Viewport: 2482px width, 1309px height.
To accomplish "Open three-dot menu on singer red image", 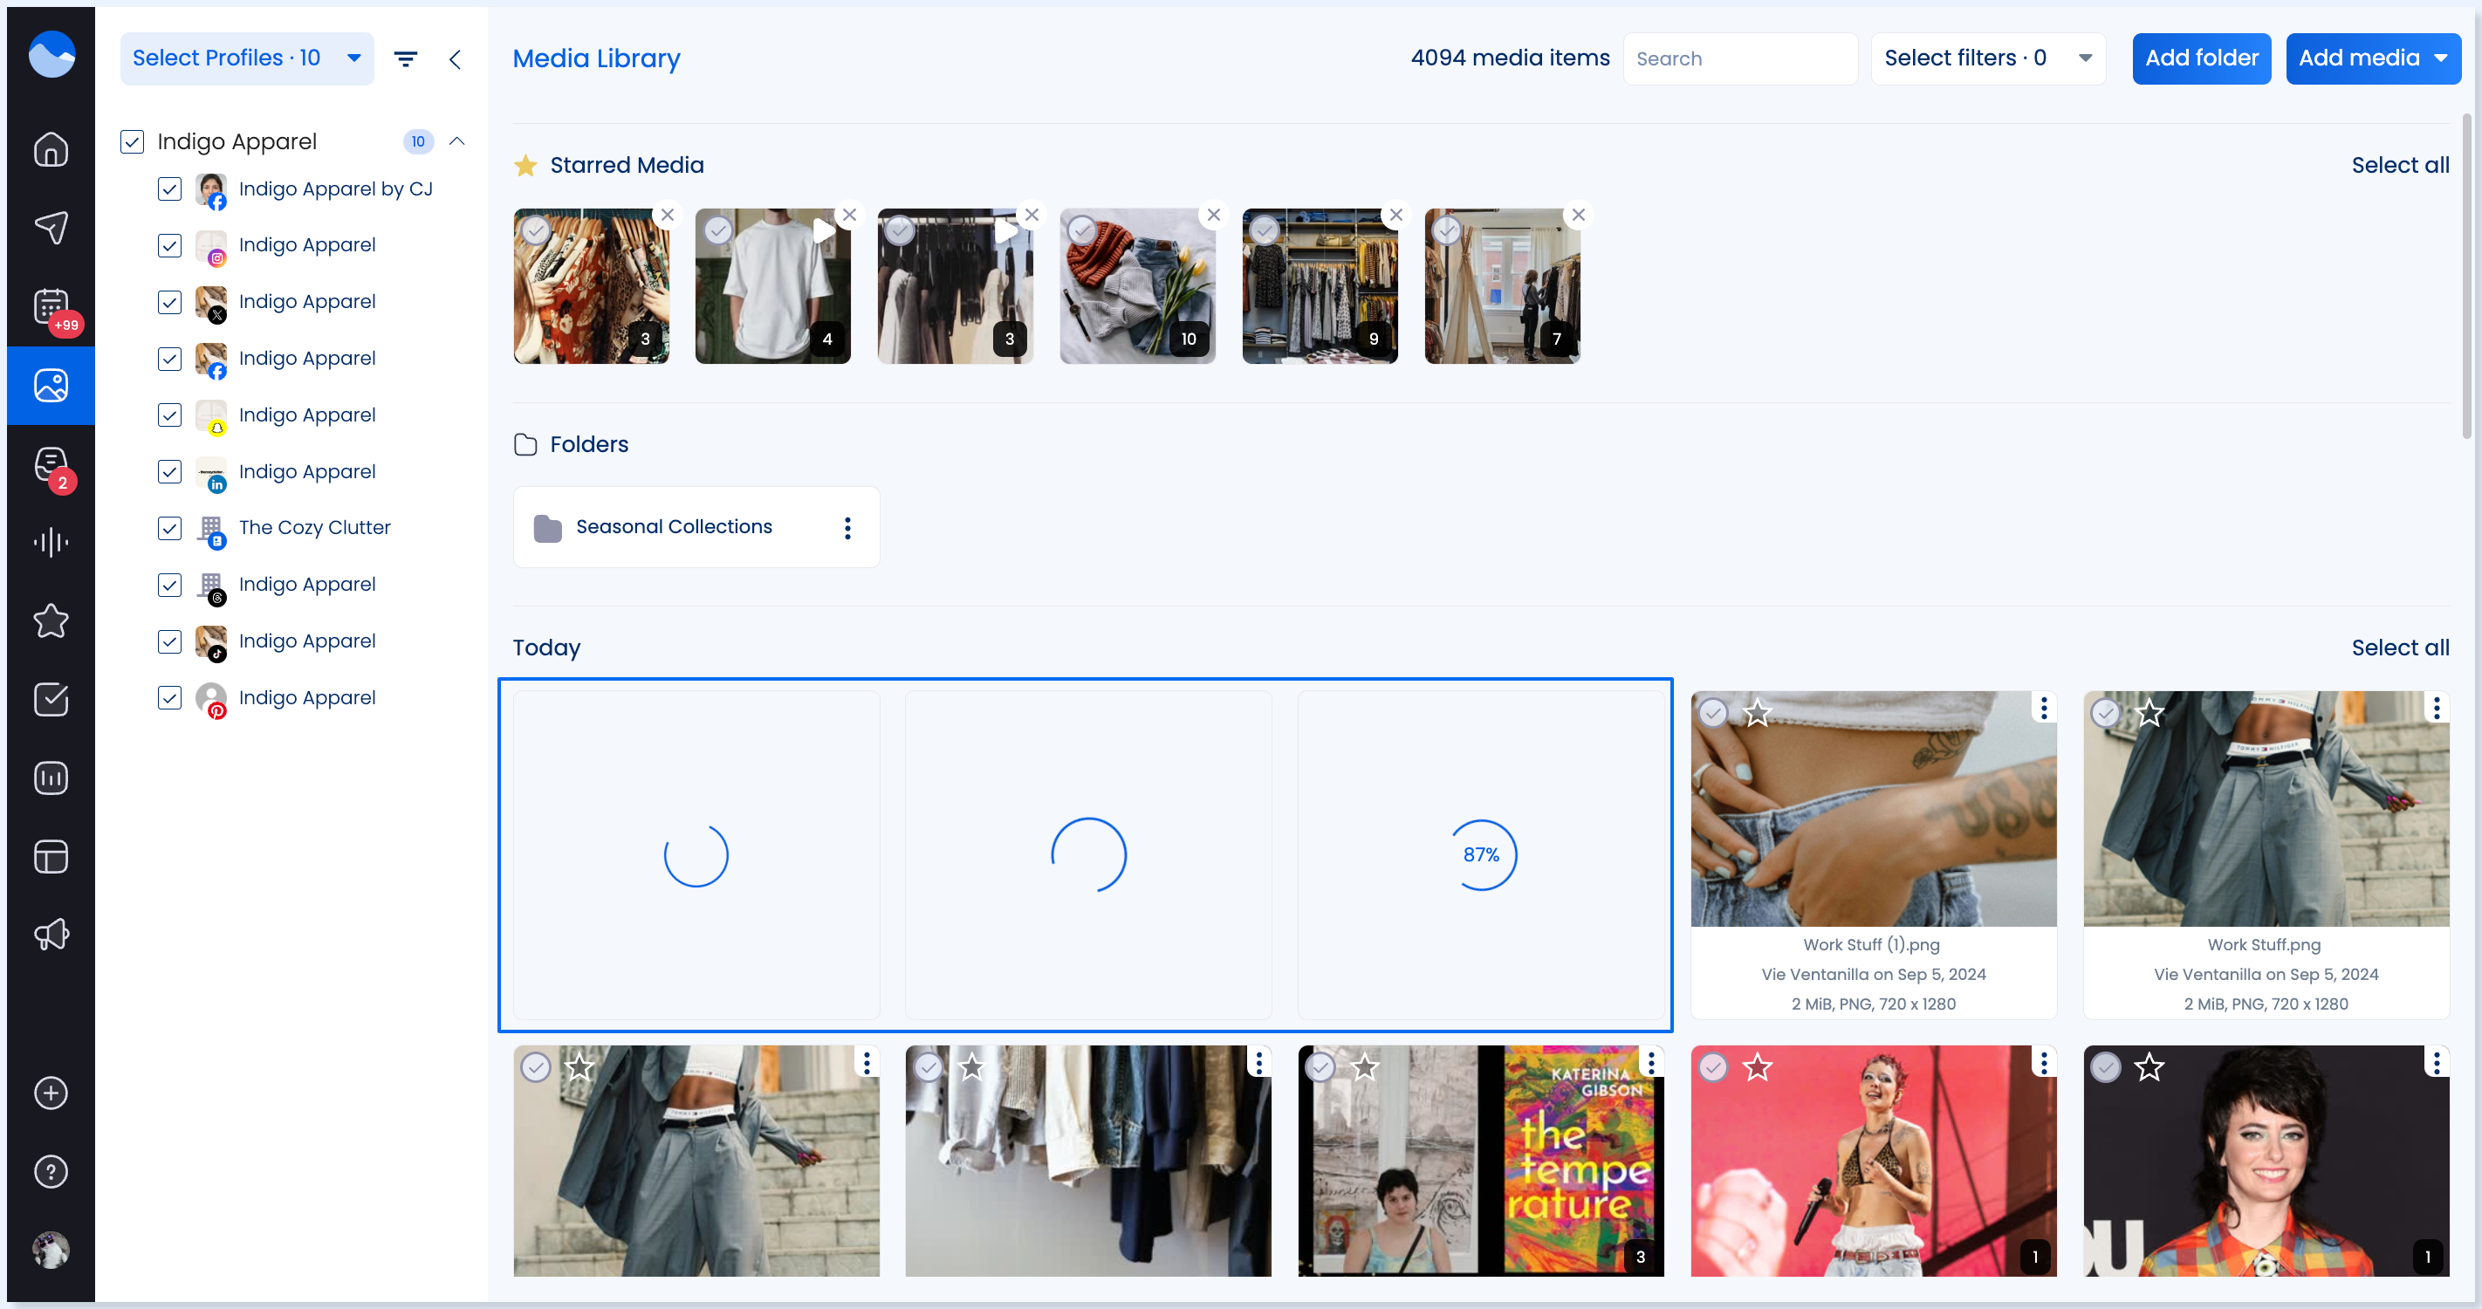I will [2043, 1062].
